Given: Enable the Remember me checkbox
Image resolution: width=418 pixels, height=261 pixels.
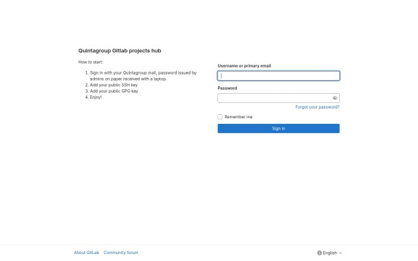Looking at the screenshot, I should click(220, 117).
